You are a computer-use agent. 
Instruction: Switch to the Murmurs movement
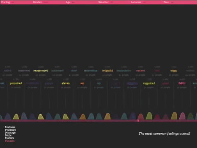point(11,130)
